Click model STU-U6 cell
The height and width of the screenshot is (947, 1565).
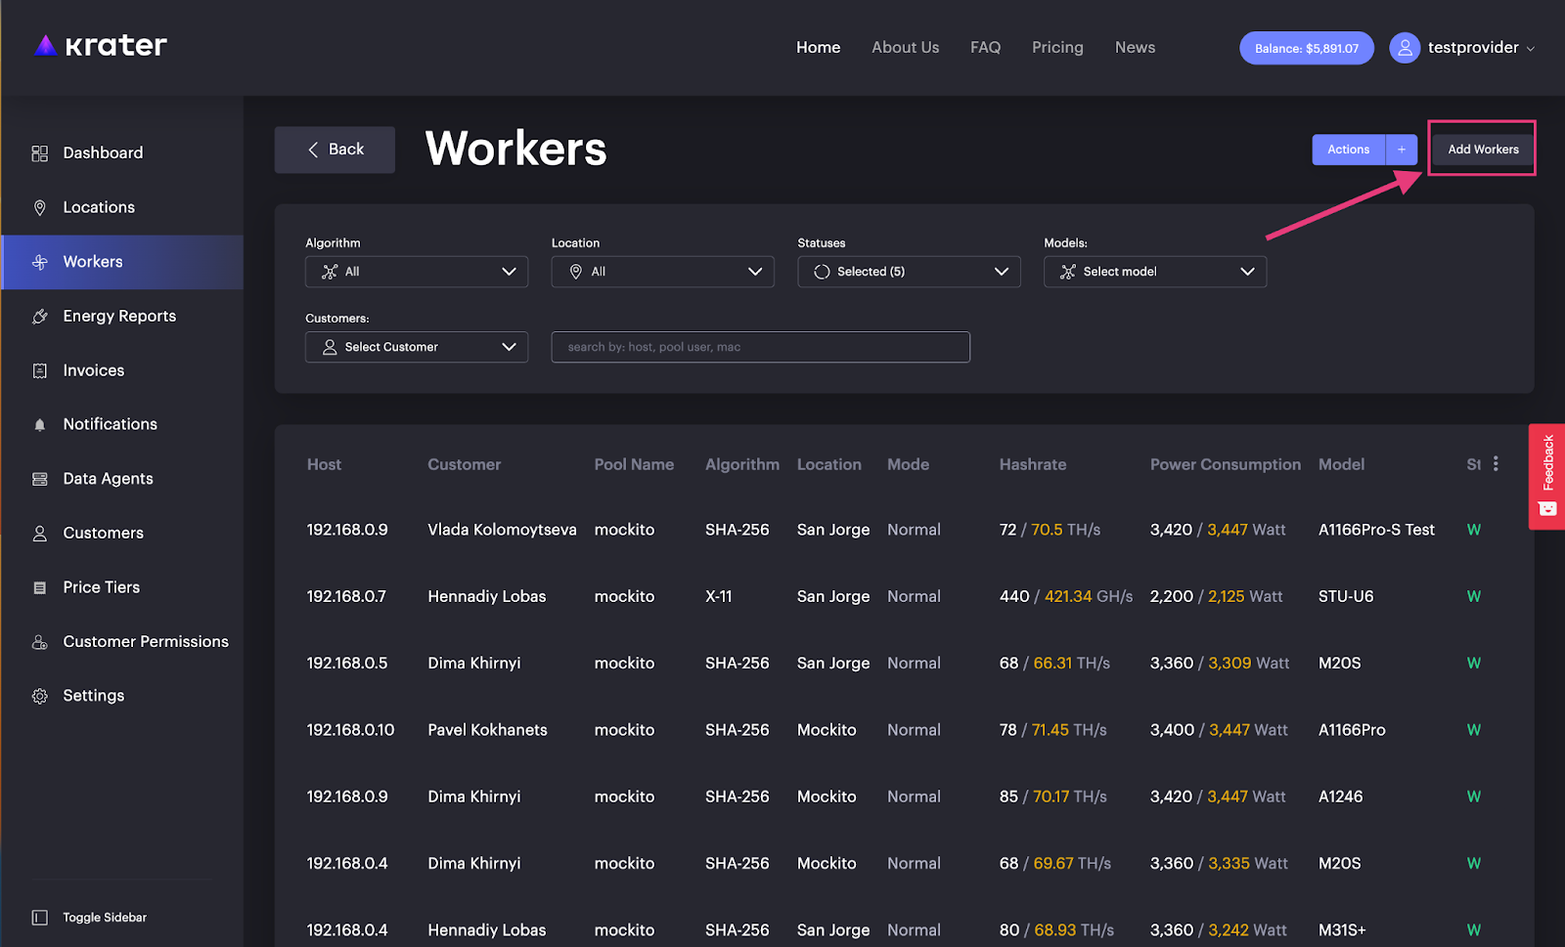tap(1346, 596)
